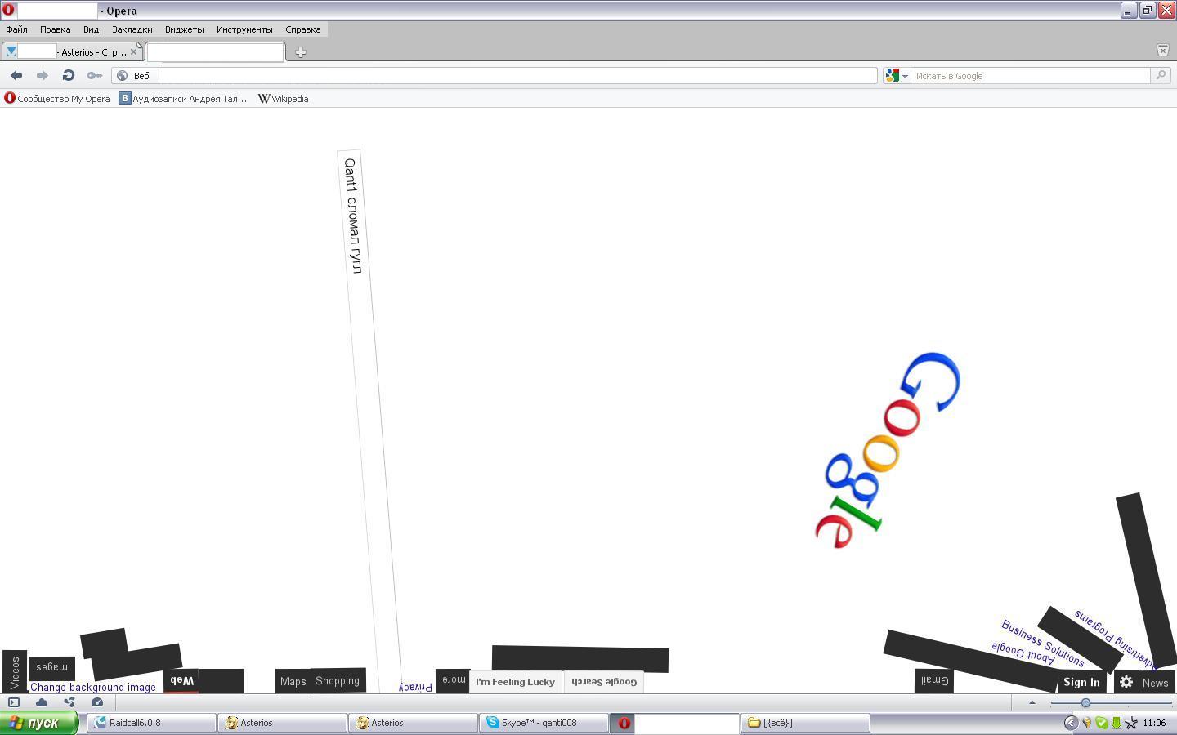1177x735 pixels.
Task: Click the Videos button
Action: point(15,671)
